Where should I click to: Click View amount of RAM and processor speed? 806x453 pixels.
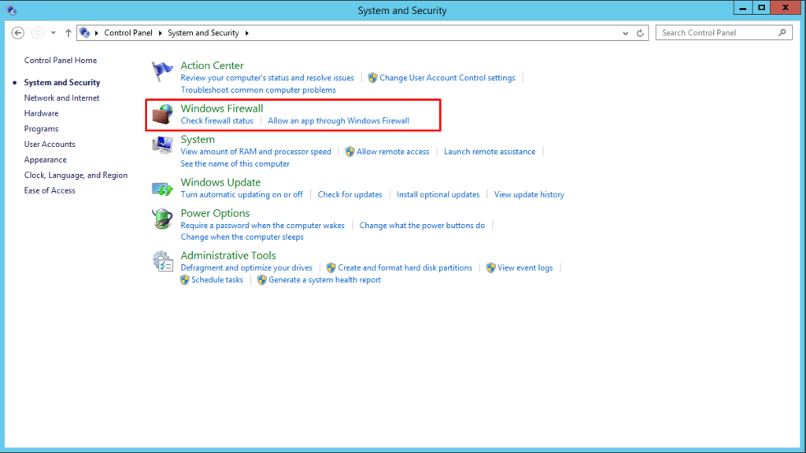pyautogui.click(x=256, y=152)
